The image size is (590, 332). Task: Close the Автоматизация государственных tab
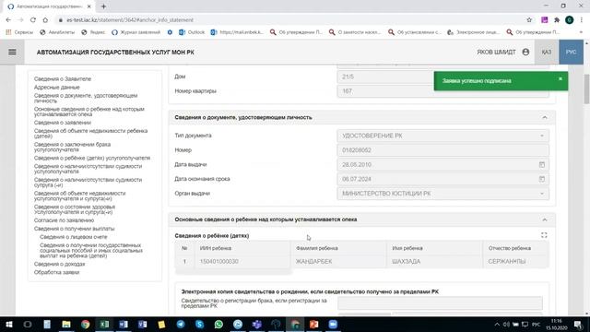tap(89, 6)
